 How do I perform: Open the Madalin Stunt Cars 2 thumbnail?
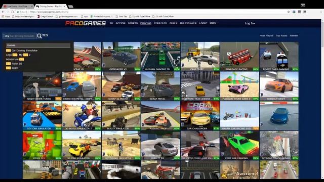[239, 86]
